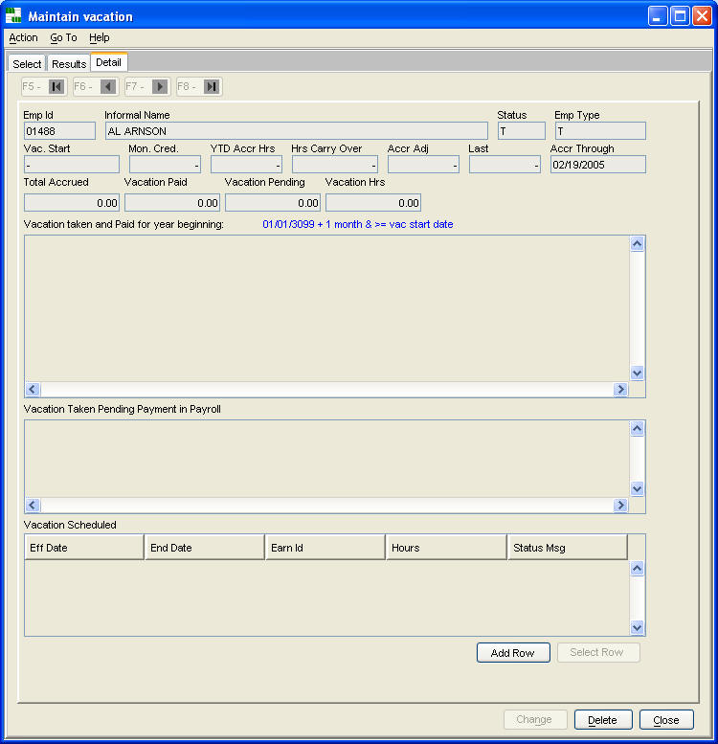Click the Hrs Carry Over field

335,165
